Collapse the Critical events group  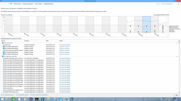click(177, 43)
